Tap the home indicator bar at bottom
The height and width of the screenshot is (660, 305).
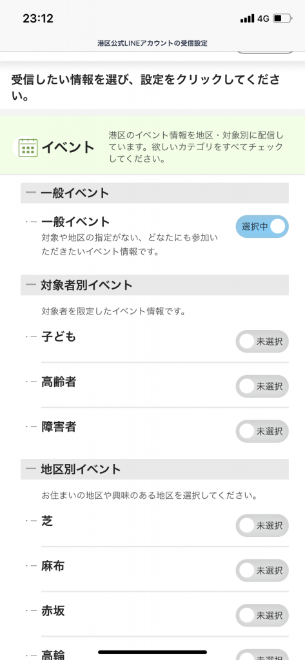[x=152, y=652]
